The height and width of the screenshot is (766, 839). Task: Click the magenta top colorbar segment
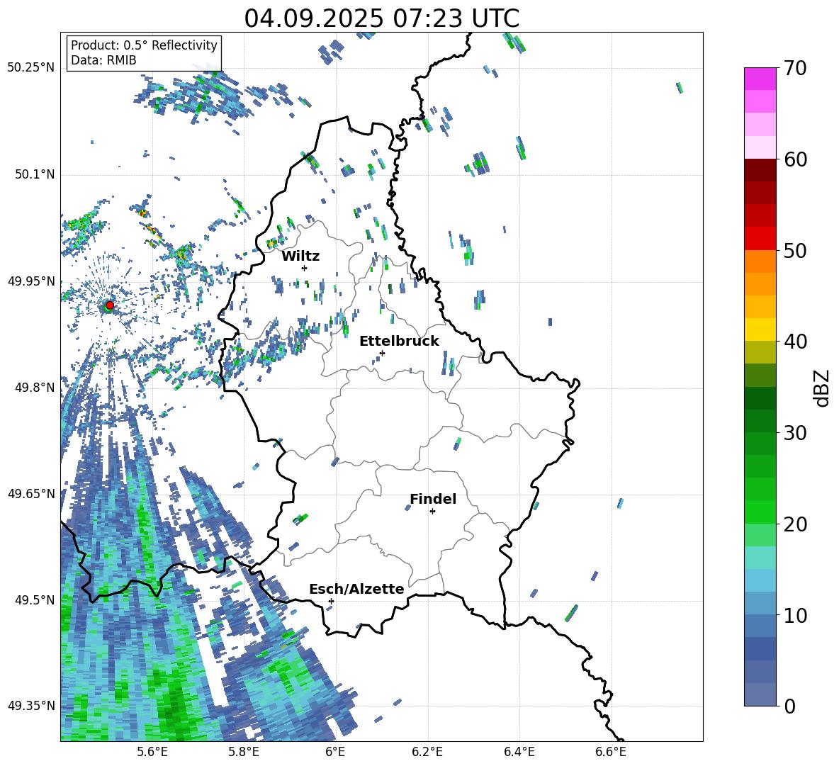click(x=760, y=79)
